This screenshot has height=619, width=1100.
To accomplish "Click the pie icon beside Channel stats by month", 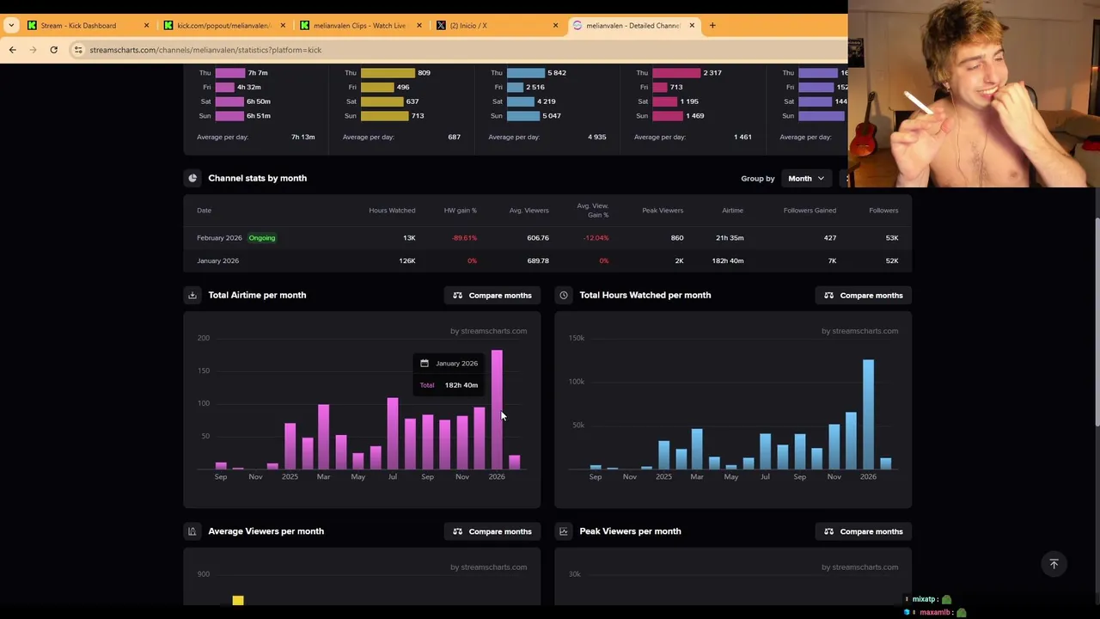I will click(x=192, y=178).
